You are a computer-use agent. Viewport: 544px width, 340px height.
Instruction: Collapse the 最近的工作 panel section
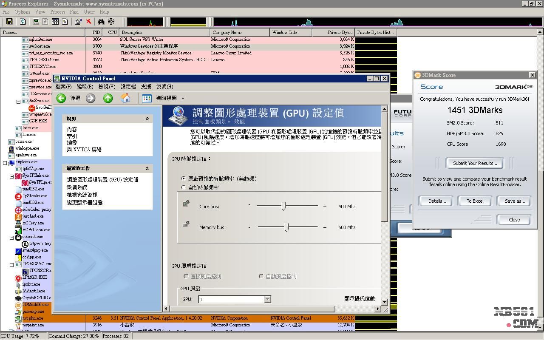coord(147,168)
